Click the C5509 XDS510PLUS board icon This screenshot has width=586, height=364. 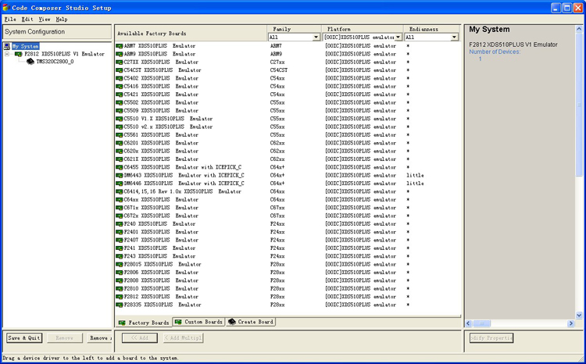tap(120, 111)
